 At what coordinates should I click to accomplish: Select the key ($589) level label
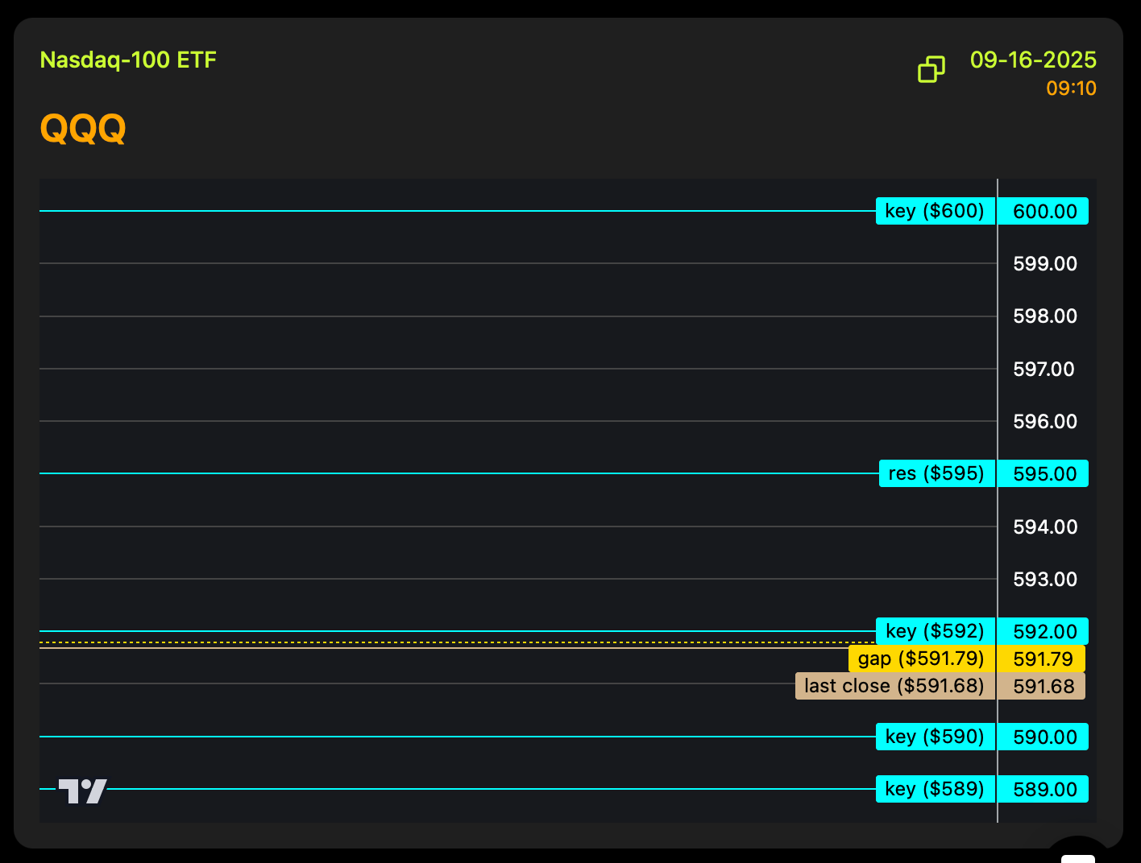click(x=936, y=789)
